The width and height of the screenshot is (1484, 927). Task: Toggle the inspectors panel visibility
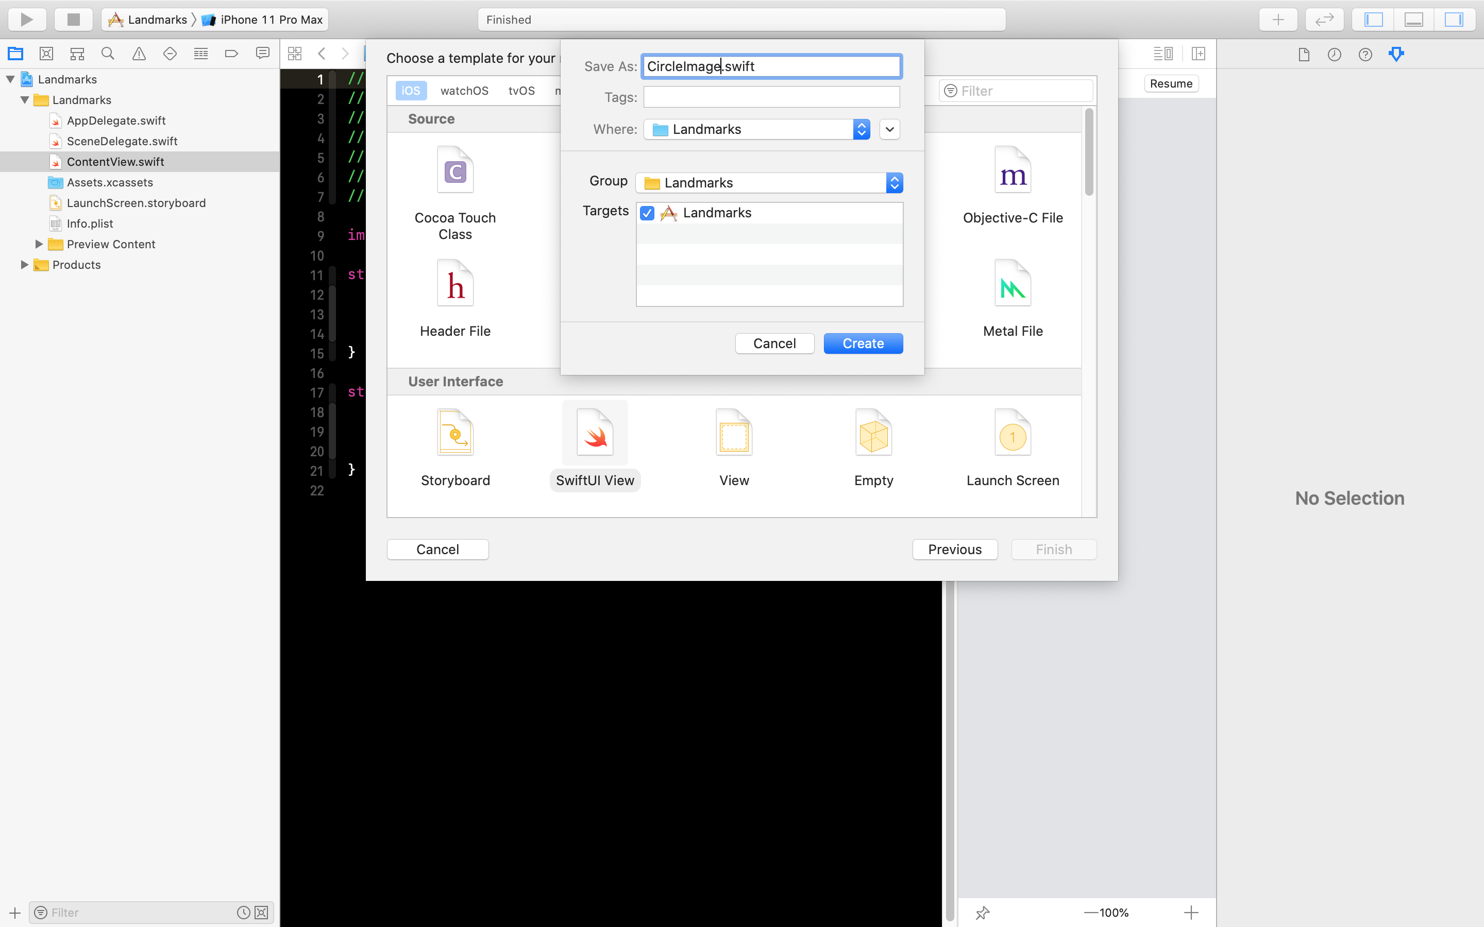[1453, 20]
